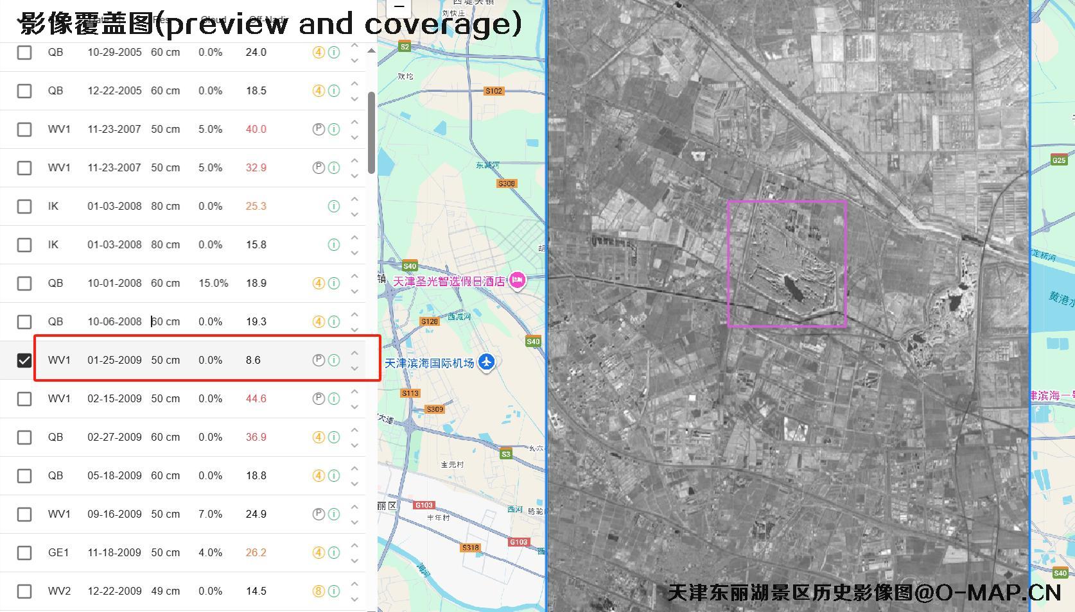Click the hotel marker pin on the map

pos(517,280)
